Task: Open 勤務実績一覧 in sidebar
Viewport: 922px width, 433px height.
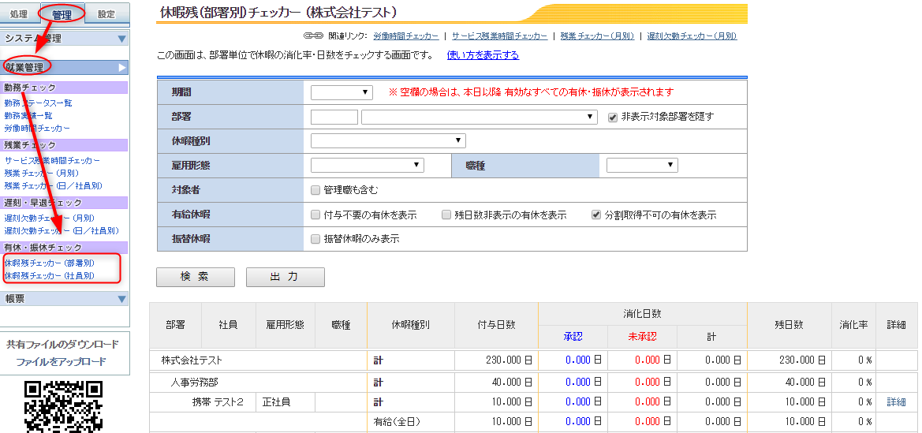Action: [28, 115]
